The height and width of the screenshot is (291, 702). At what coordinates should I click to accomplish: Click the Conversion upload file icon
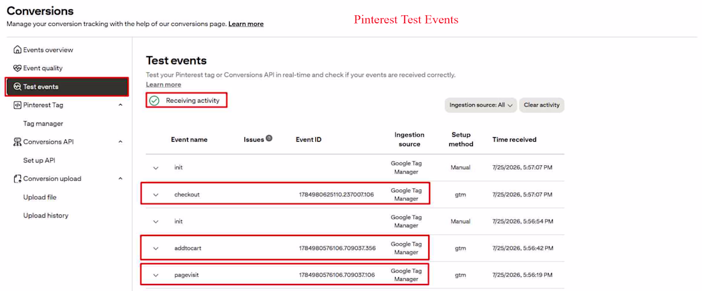pos(17,179)
